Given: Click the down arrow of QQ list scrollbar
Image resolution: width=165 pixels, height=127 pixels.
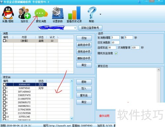Looking at the screenshot, I should click(72, 118).
